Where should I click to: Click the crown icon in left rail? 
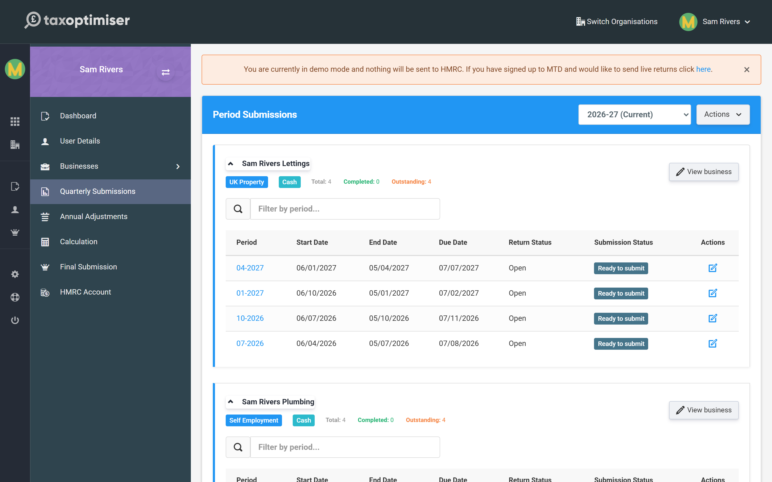coord(15,232)
